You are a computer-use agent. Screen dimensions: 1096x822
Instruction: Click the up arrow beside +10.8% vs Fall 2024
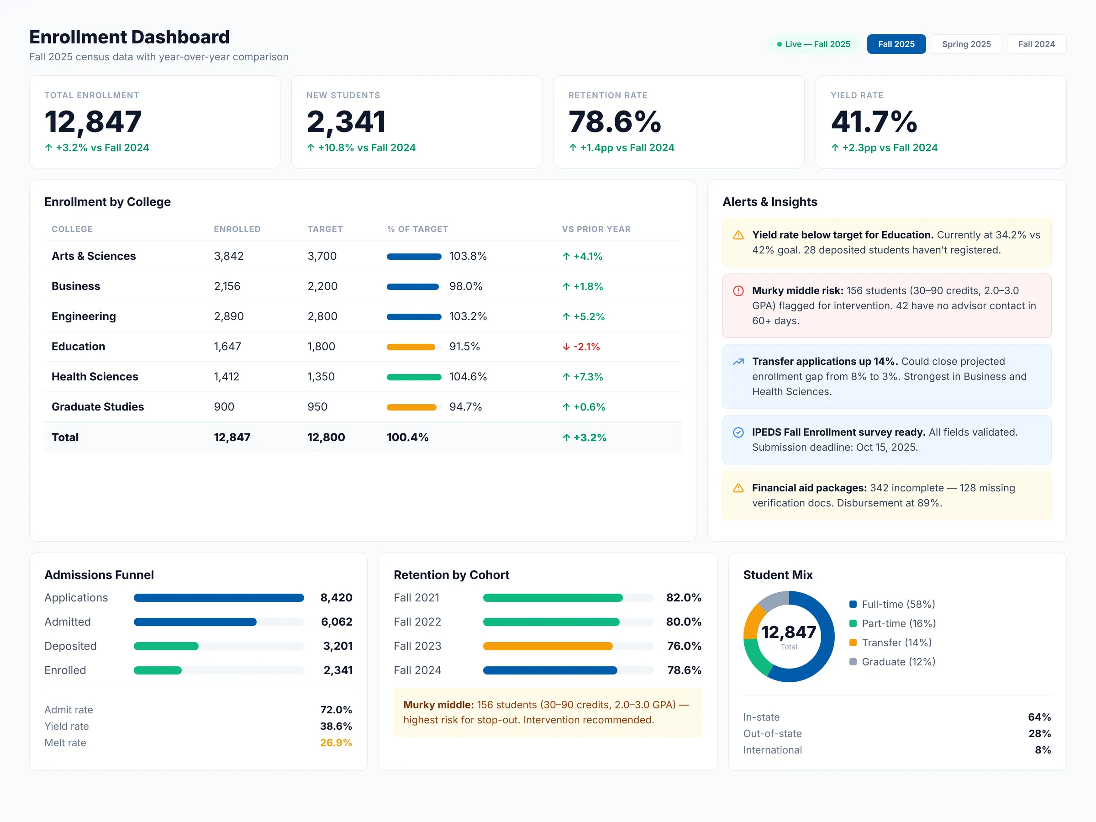(x=311, y=148)
